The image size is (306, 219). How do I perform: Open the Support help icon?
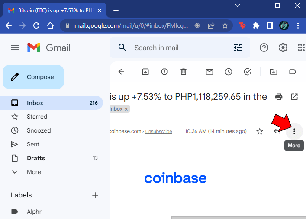[x=264, y=48]
